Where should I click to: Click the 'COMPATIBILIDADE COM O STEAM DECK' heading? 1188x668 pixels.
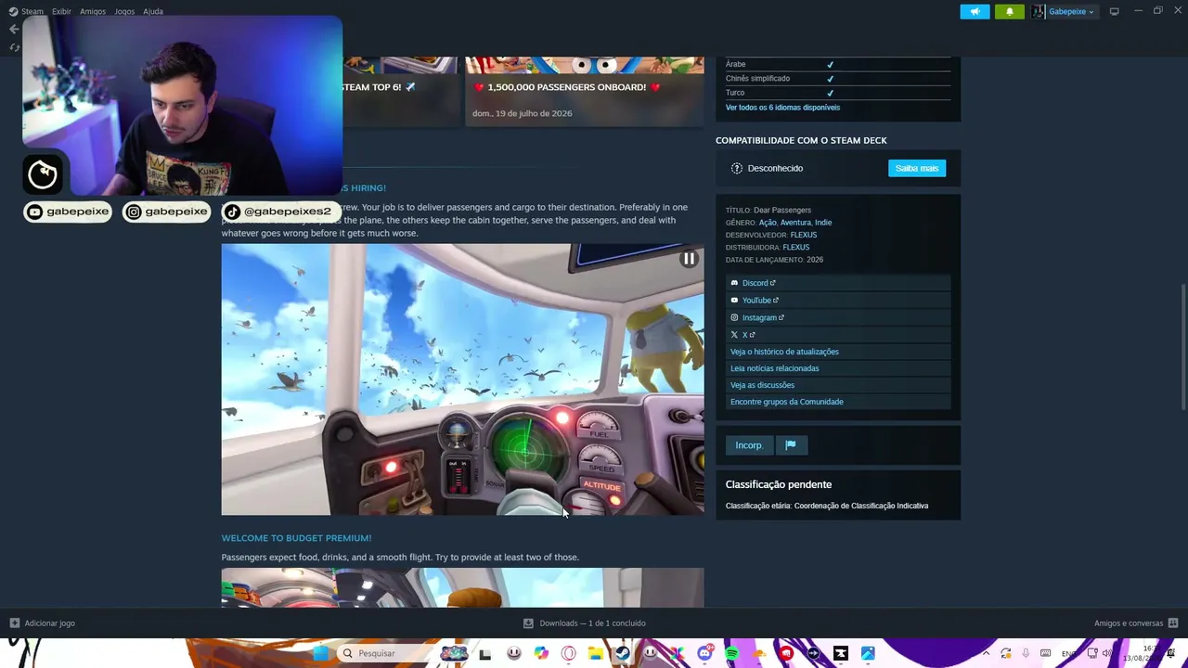pos(801,140)
